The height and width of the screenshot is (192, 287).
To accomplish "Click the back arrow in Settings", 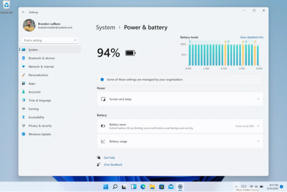I will pos(23,12).
